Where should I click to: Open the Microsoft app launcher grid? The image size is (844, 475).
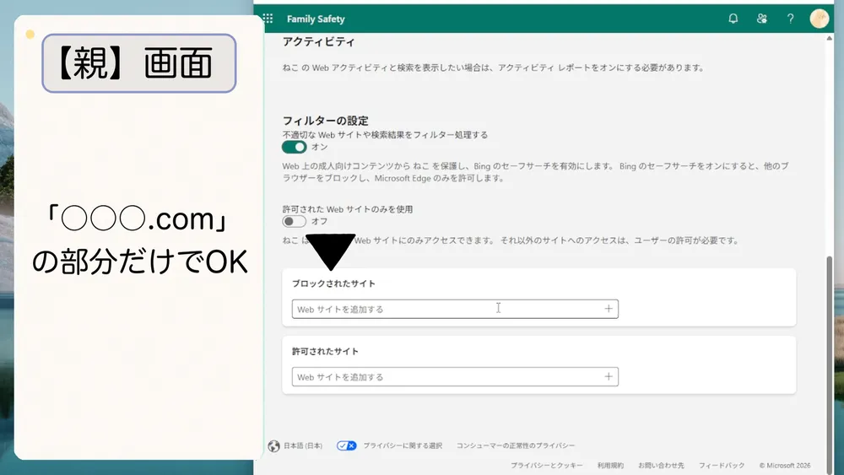[268, 19]
